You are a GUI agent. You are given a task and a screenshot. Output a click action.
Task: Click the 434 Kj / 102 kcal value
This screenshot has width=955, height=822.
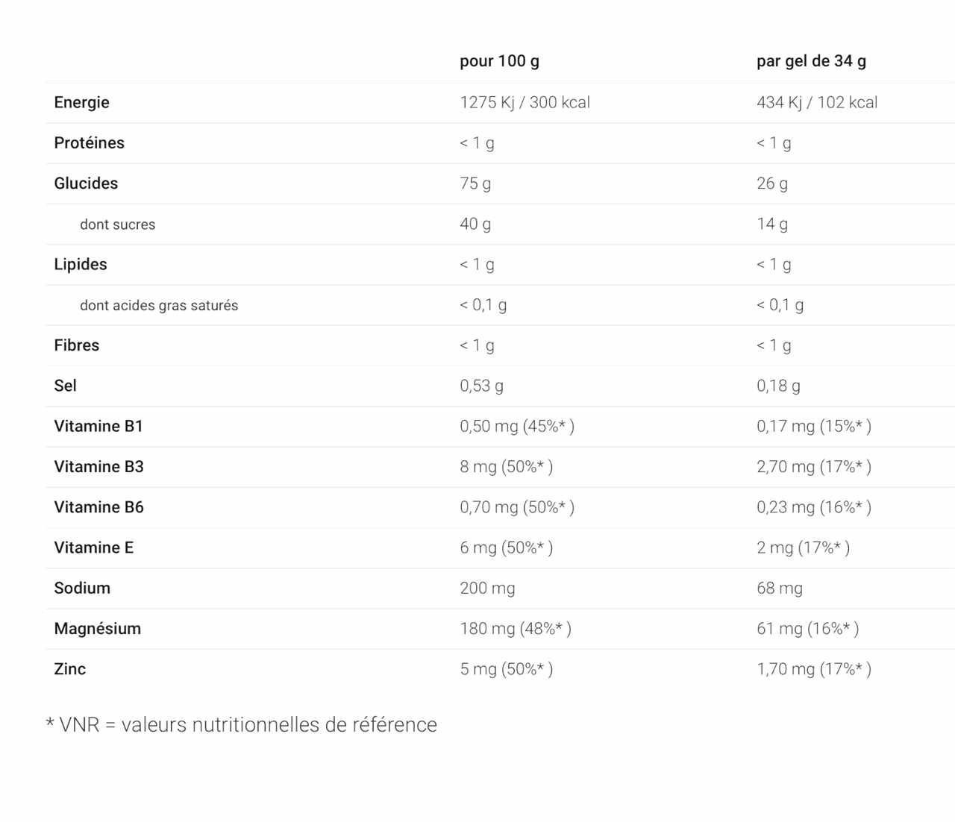(x=816, y=102)
